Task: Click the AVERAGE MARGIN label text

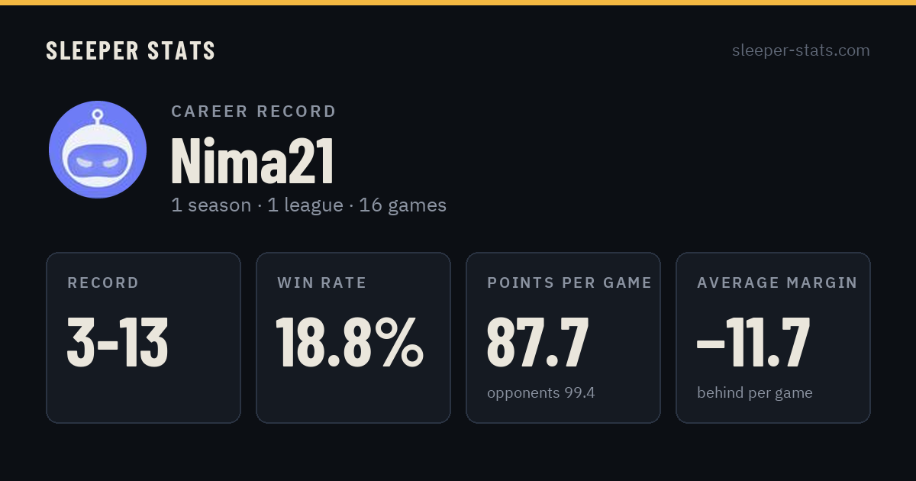Action: [x=777, y=283]
